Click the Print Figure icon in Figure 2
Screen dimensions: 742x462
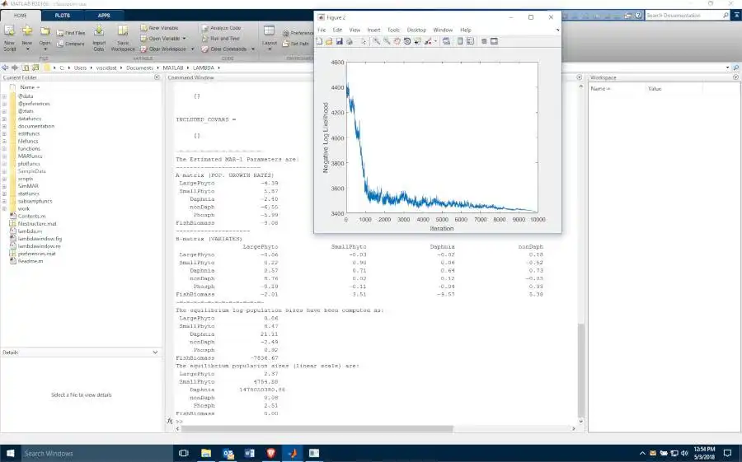coord(350,42)
